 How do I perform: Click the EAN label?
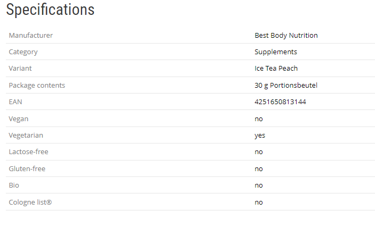(x=15, y=102)
